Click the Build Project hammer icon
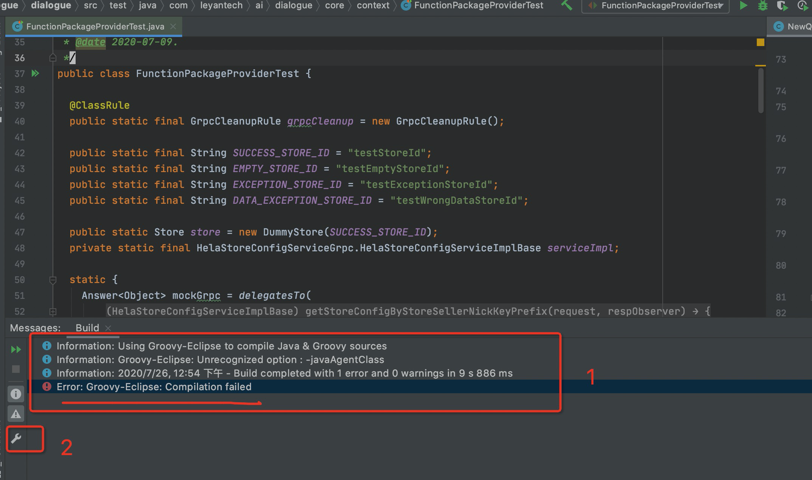The image size is (812, 480). click(x=566, y=5)
